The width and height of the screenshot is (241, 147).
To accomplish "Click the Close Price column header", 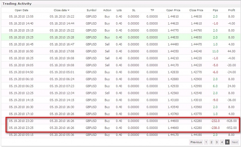I will (x=196, y=10).
